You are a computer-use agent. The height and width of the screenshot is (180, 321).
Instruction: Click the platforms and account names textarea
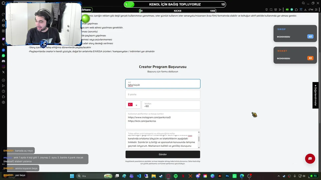point(163,120)
